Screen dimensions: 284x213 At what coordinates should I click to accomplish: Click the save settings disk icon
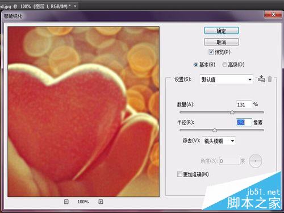[261, 78]
